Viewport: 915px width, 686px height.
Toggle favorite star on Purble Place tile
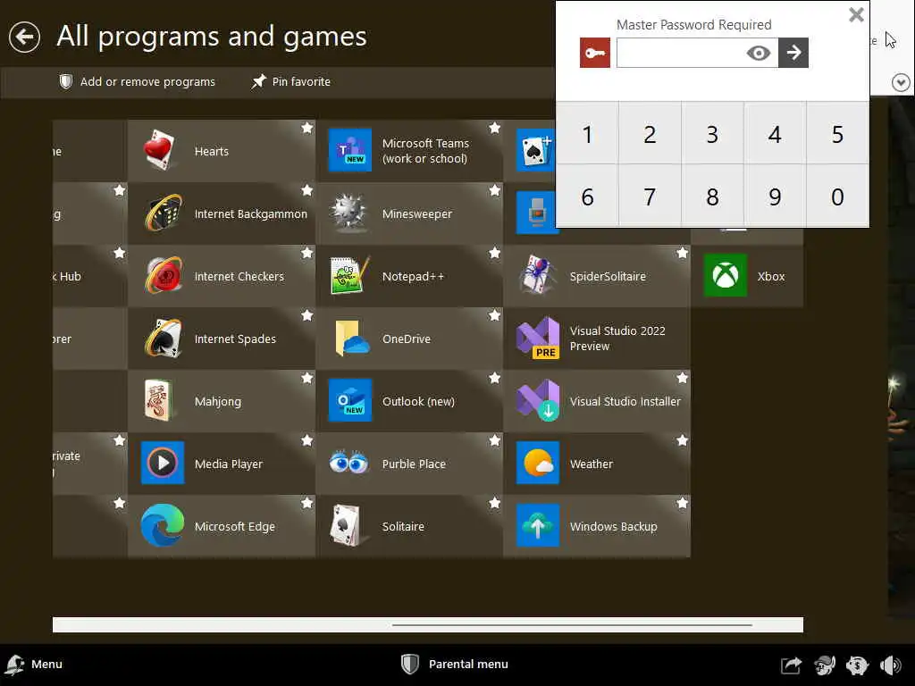click(494, 440)
